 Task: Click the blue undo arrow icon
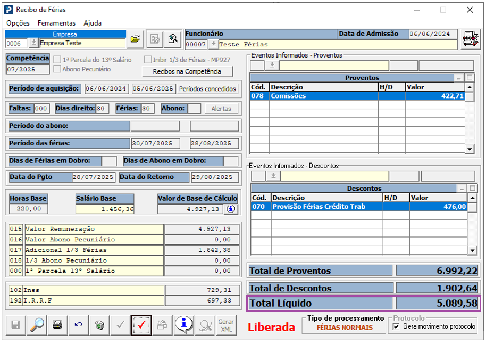point(78,325)
